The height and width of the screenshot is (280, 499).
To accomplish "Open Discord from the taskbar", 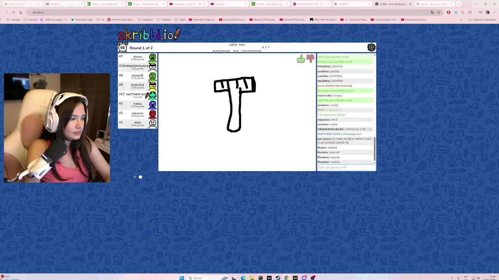I will coord(304,278).
